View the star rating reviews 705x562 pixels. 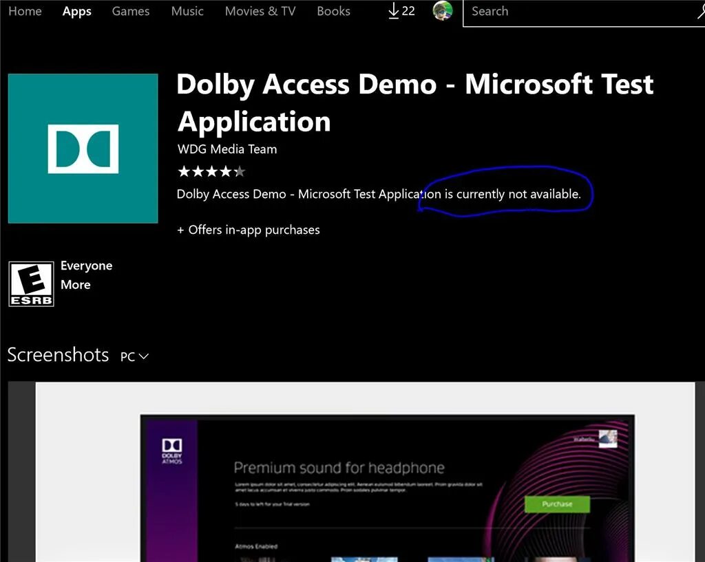point(211,171)
